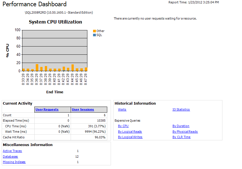Click the CPU bar at 8:36:28
This screenshot has height=169, width=242.
point(37,67)
